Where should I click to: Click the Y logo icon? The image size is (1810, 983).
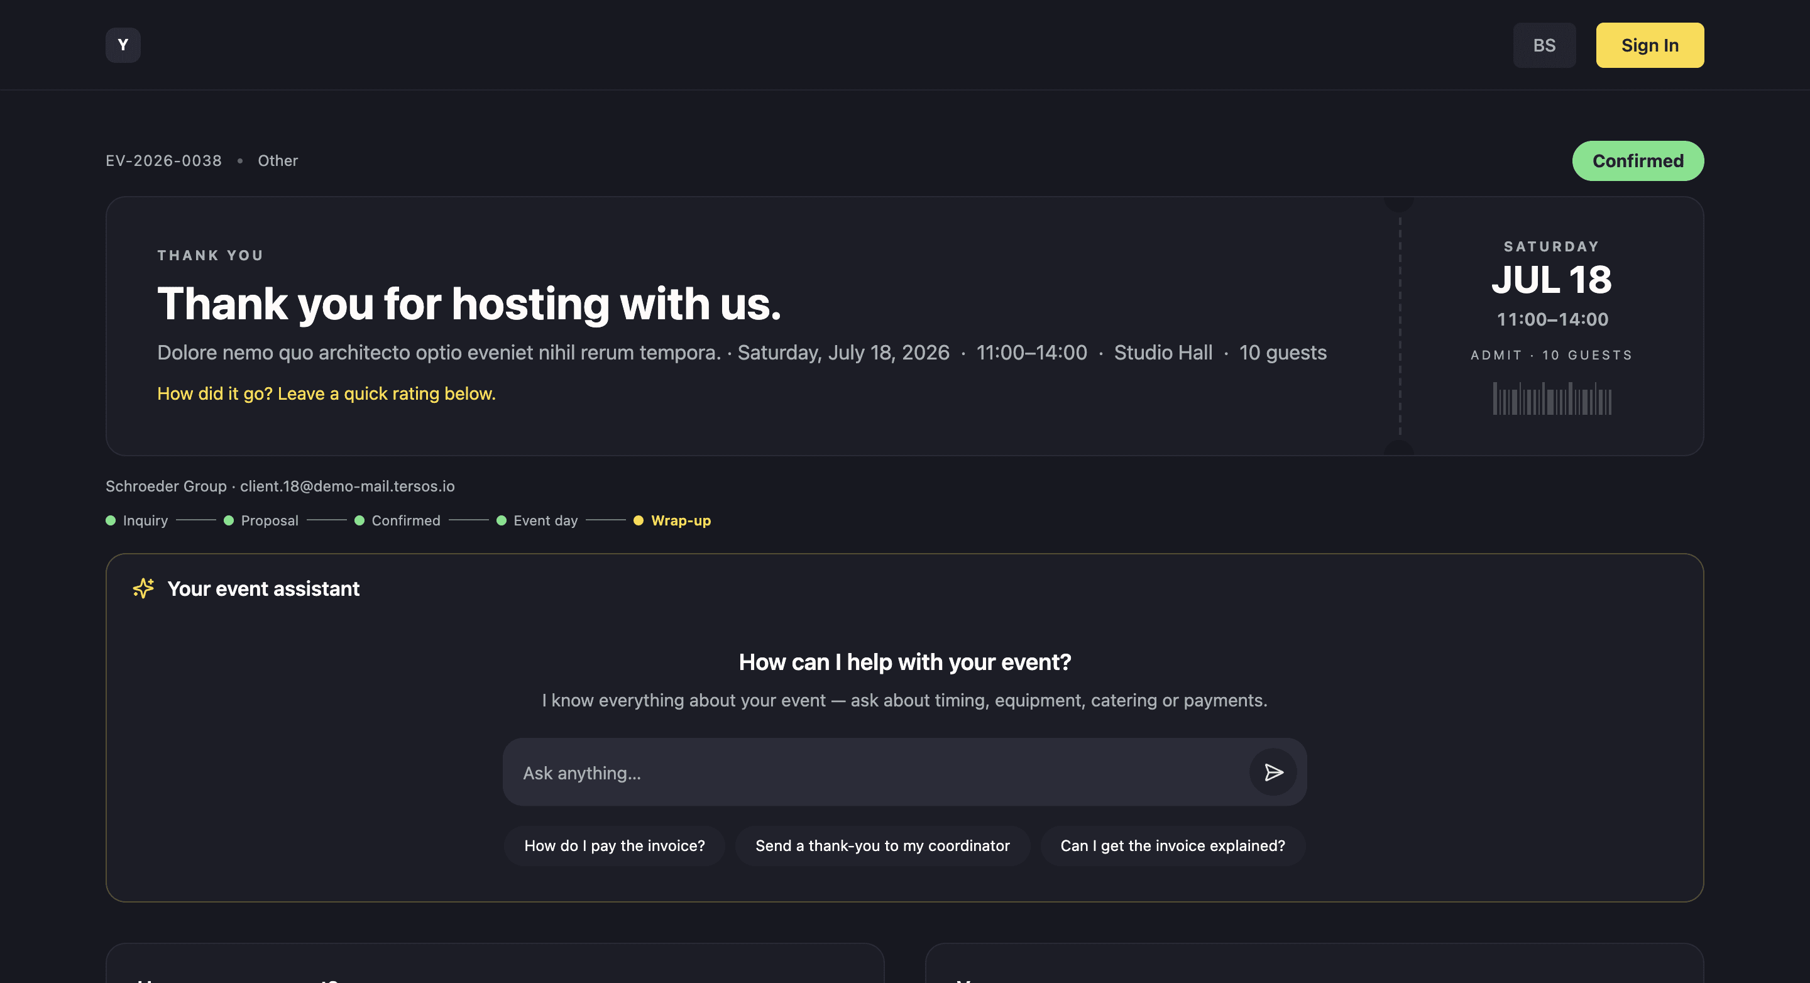[x=123, y=45]
